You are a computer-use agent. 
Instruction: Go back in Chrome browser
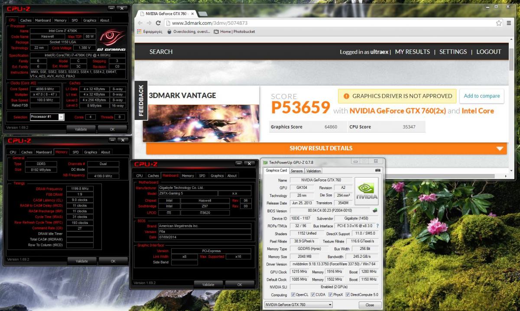[141, 23]
